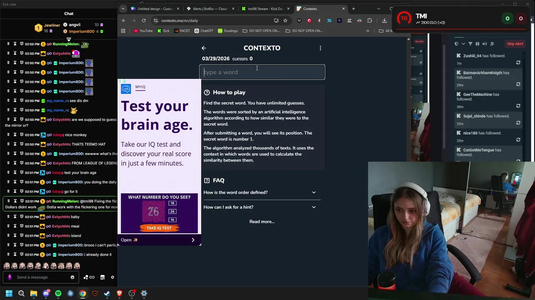This screenshot has height=300, width=535.
Task: Pause alerts with the pause icon
Action: pyautogui.click(x=477, y=44)
